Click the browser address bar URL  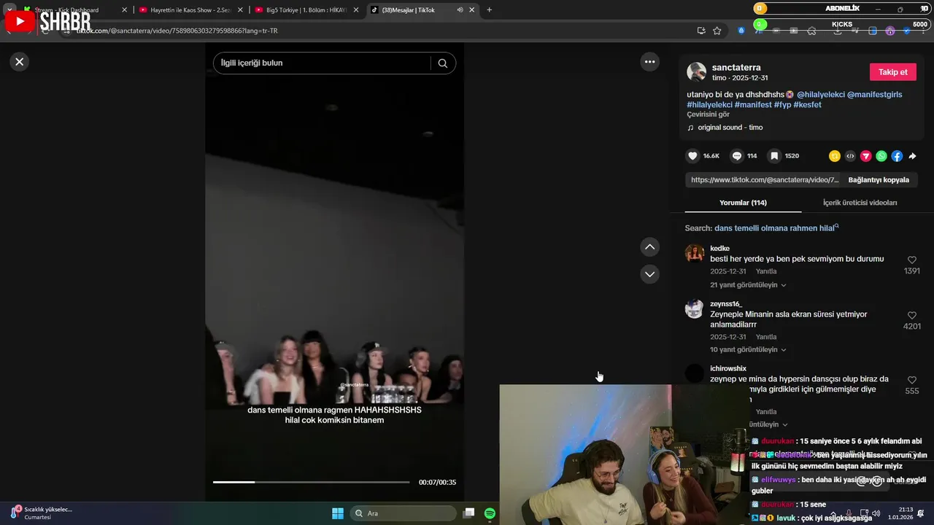point(177,31)
